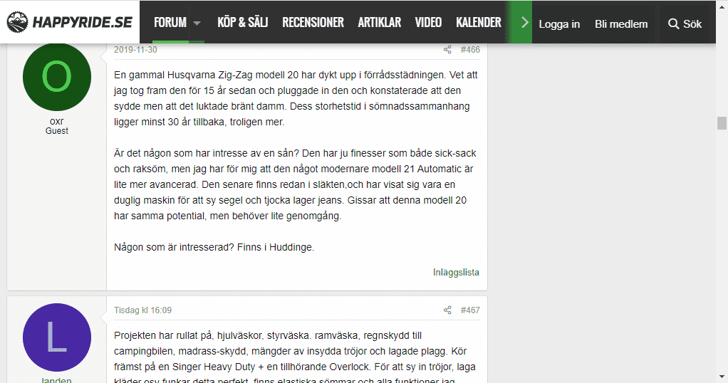This screenshot has width=728, height=383.
Task: Click the username oxr
Action: (x=57, y=121)
